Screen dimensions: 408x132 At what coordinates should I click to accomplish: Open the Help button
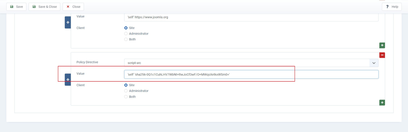point(392,7)
